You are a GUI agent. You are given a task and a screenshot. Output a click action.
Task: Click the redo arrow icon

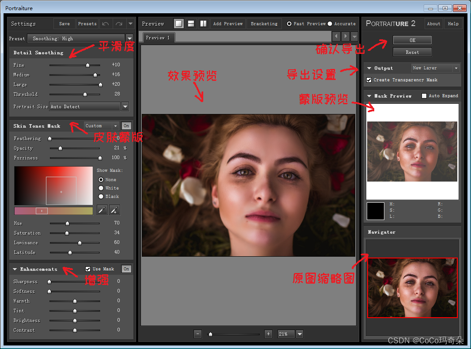click(119, 24)
